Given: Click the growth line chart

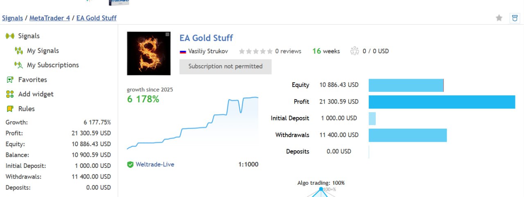Looking at the screenshot, I should [192, 123].
